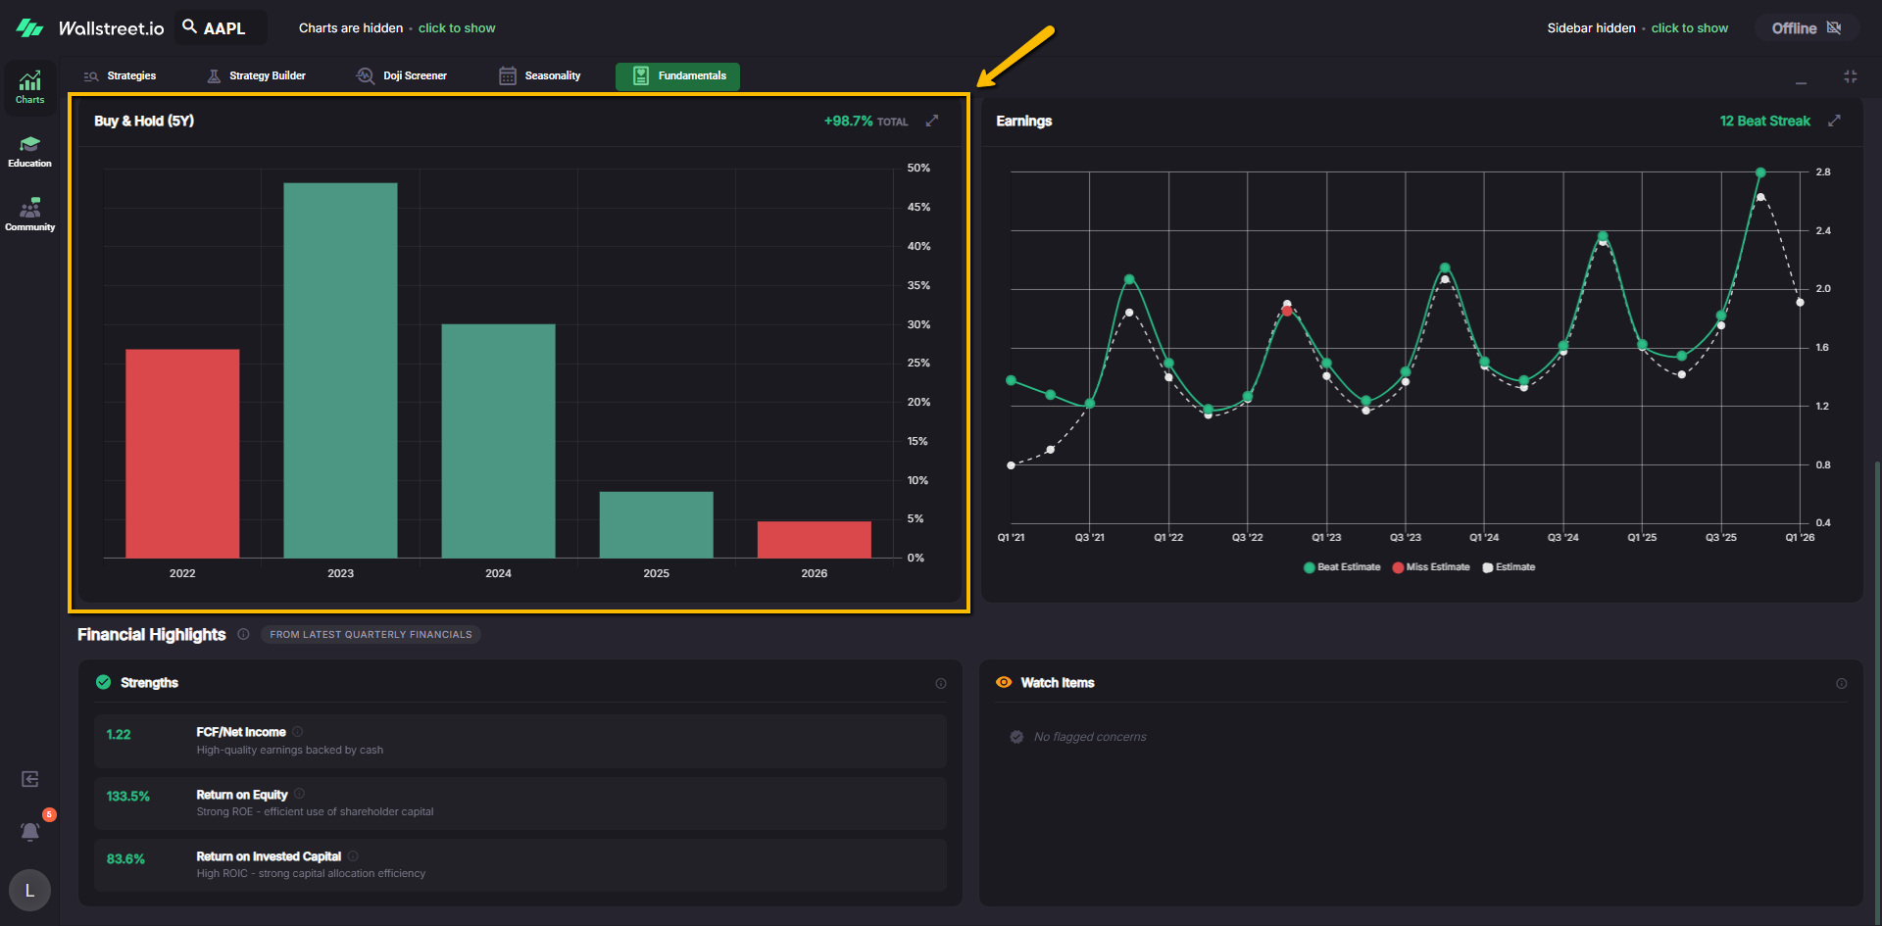Click to show hidden charts

[x=457, y=28]
